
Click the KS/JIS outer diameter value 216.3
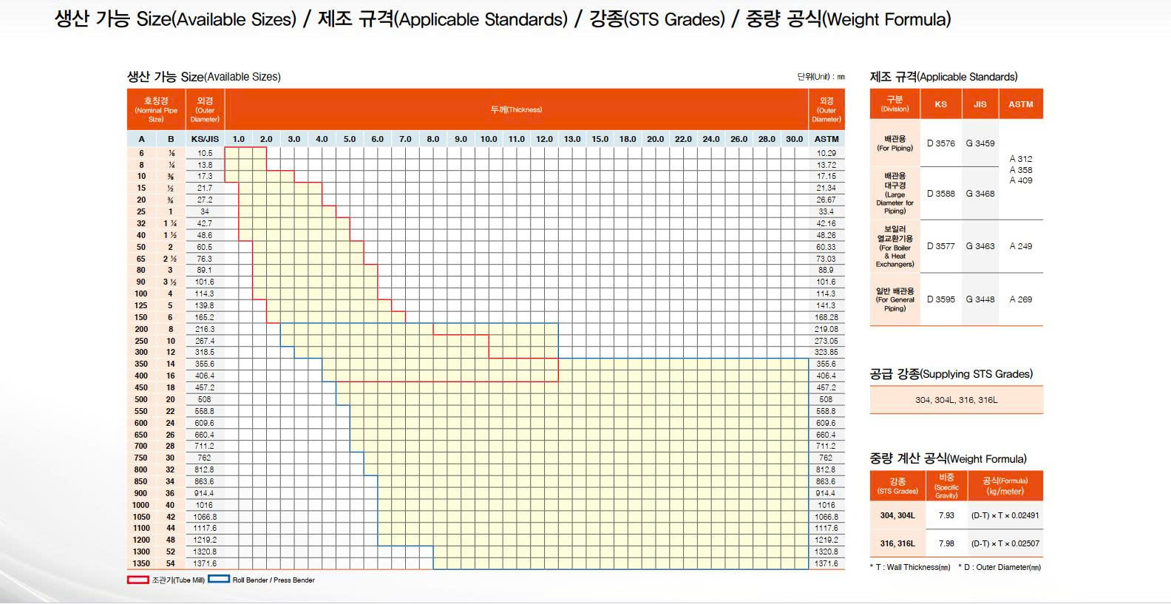[205, 329]
